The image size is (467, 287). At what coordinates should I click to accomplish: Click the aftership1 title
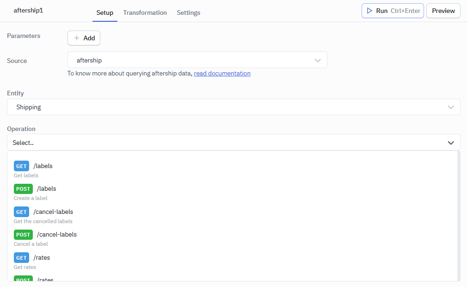pyautogui.click(x=28, y=11)
